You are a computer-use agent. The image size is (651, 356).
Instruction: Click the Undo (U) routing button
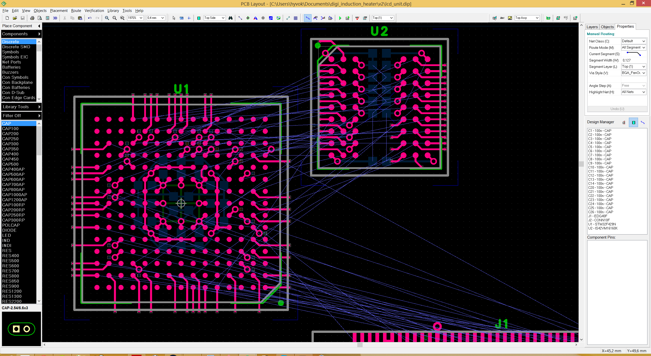click(617, 109)
